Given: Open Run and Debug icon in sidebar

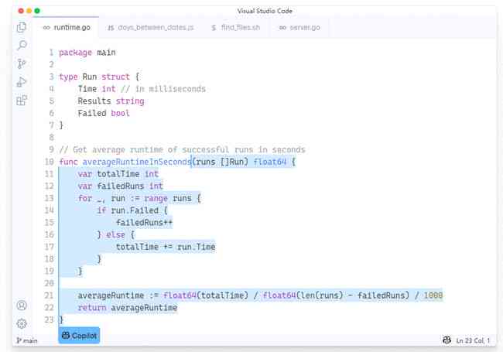Looking at the screenshot, I should click(22, 82).
